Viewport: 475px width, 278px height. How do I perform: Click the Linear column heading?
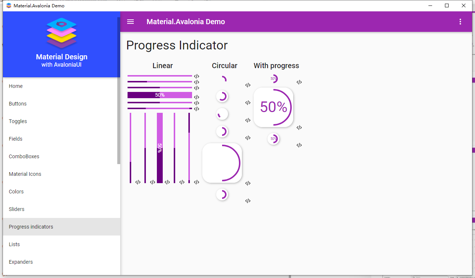163,66
